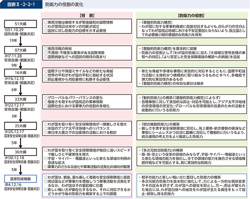Image resolution: width=250 pixels, height=199 pixels.
Task: Click the date H16.12.10
Action: [15, 79]
